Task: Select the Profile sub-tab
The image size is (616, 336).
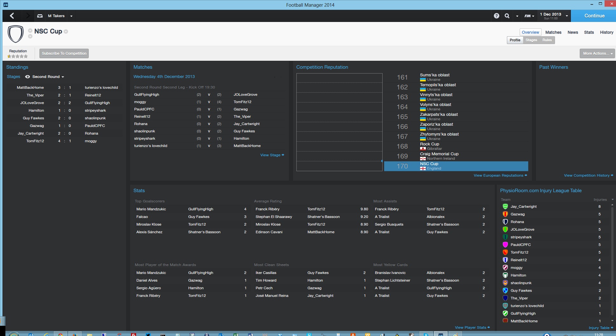Action: point(515,40)
